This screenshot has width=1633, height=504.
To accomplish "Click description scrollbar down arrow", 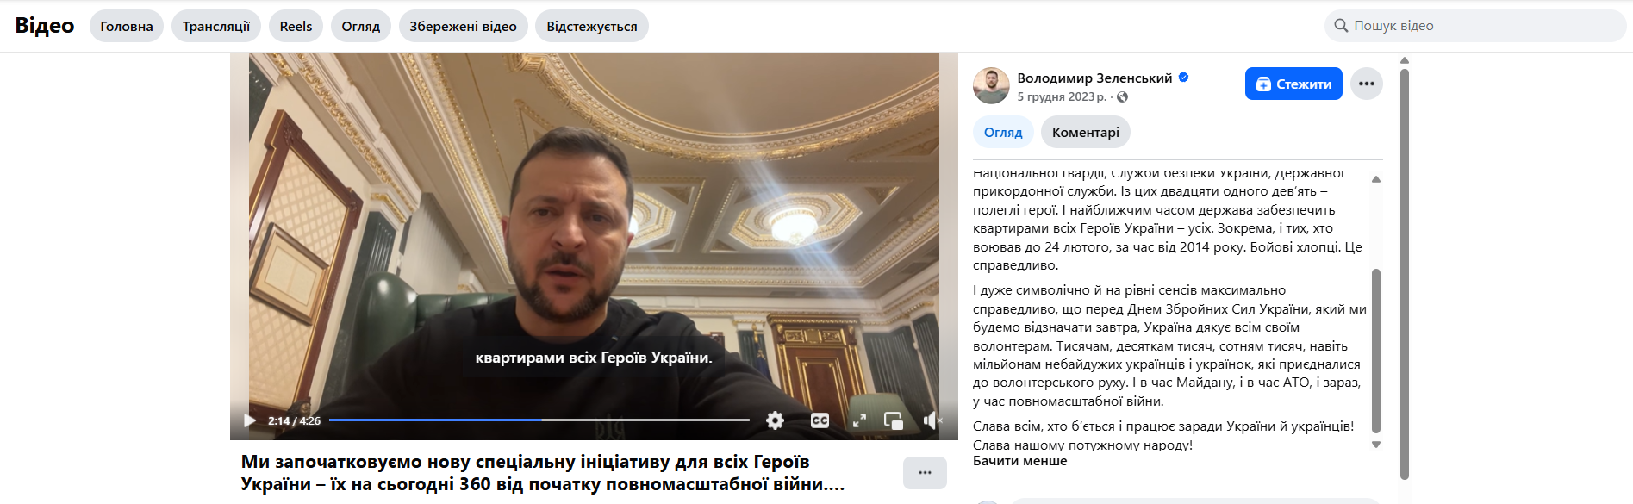I will click(x=1376, y=445).
